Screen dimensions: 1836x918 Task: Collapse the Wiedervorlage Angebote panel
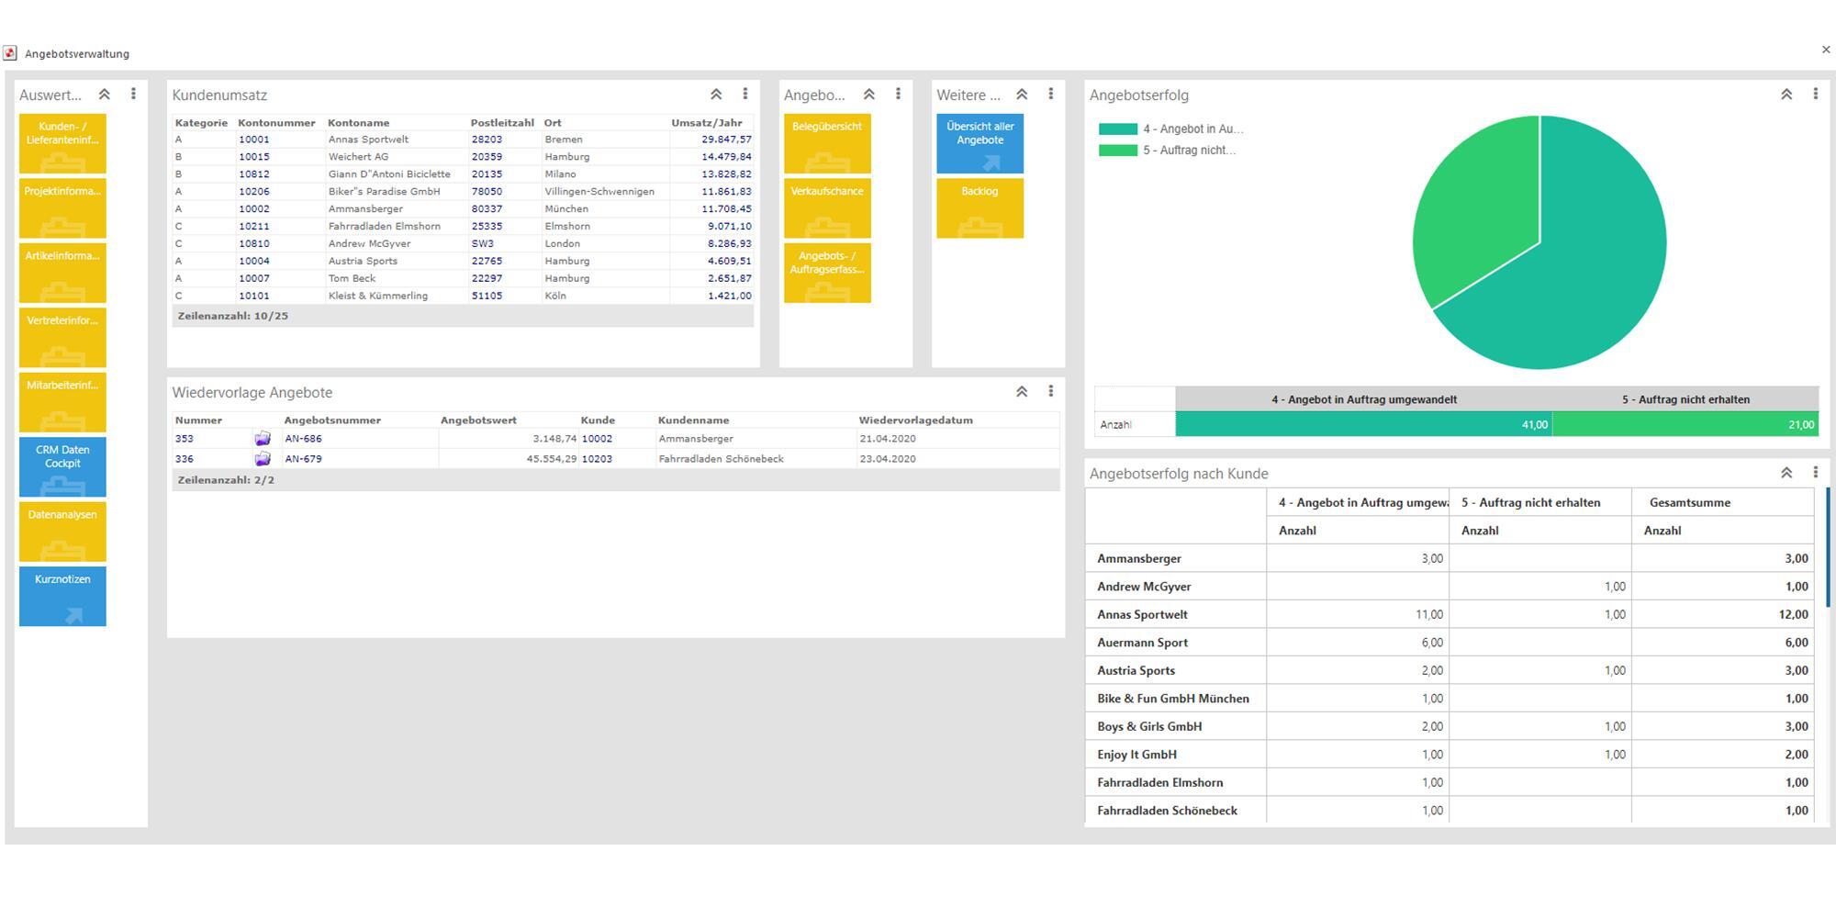tap(1022, 392)
